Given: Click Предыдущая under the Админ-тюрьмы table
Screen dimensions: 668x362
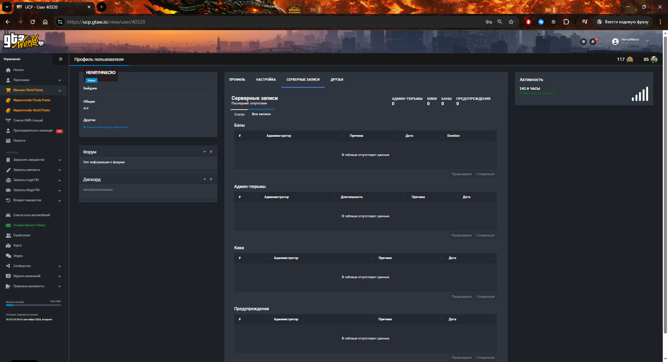Looking at the screenshot, I should point(462,236).
